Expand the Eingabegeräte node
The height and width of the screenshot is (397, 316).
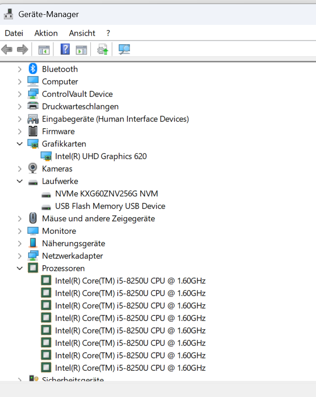pos(20,119)
